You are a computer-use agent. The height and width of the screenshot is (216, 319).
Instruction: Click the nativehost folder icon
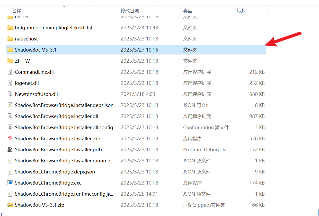(x=10, y=39)
